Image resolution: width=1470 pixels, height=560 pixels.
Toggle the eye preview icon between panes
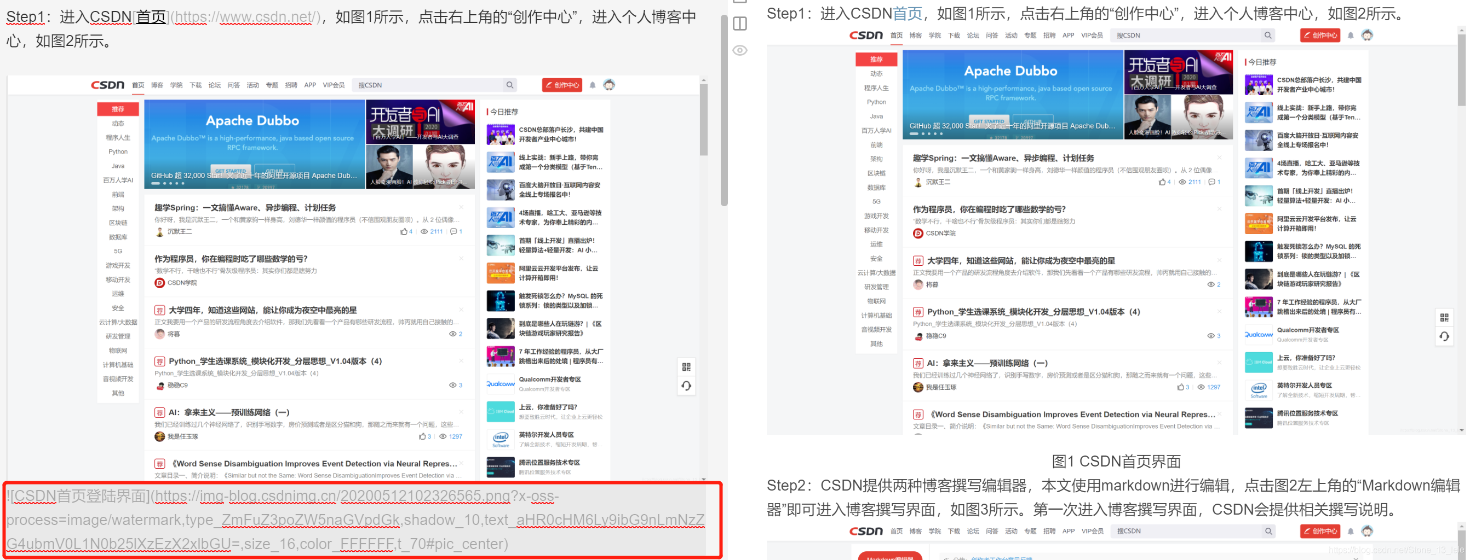click(739, 50)
